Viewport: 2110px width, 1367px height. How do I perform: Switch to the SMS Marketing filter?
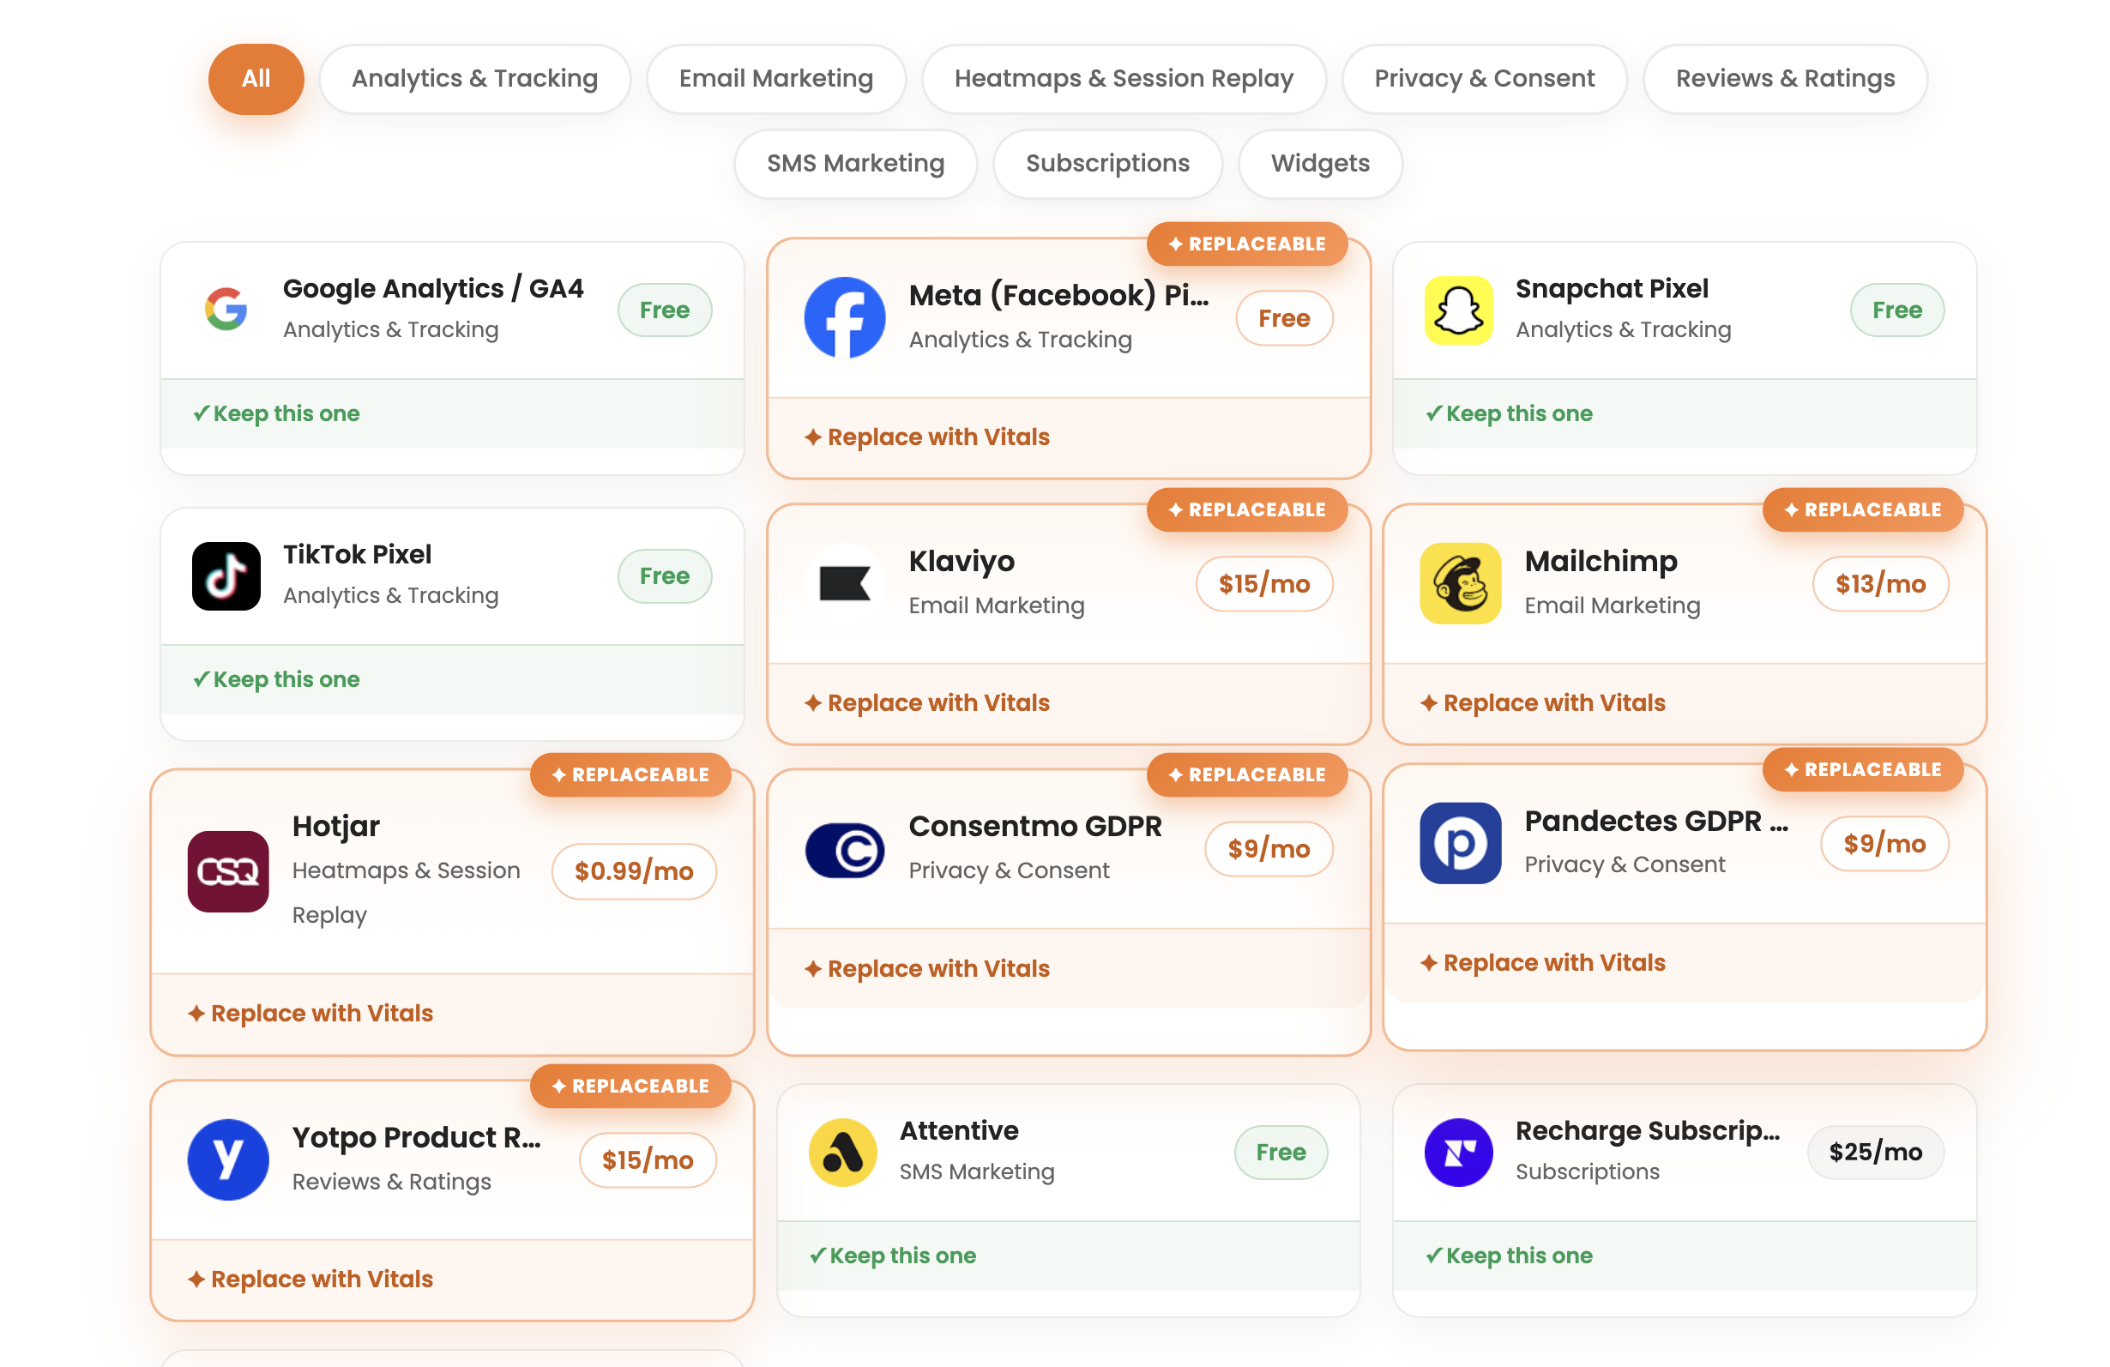click(855, 164)
